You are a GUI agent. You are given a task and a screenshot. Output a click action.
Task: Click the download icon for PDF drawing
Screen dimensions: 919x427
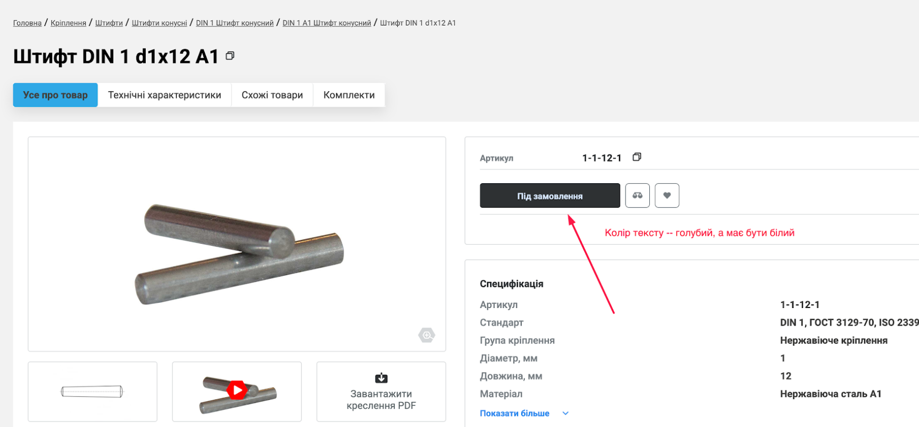pyautogui.click(x=381, y=378)
